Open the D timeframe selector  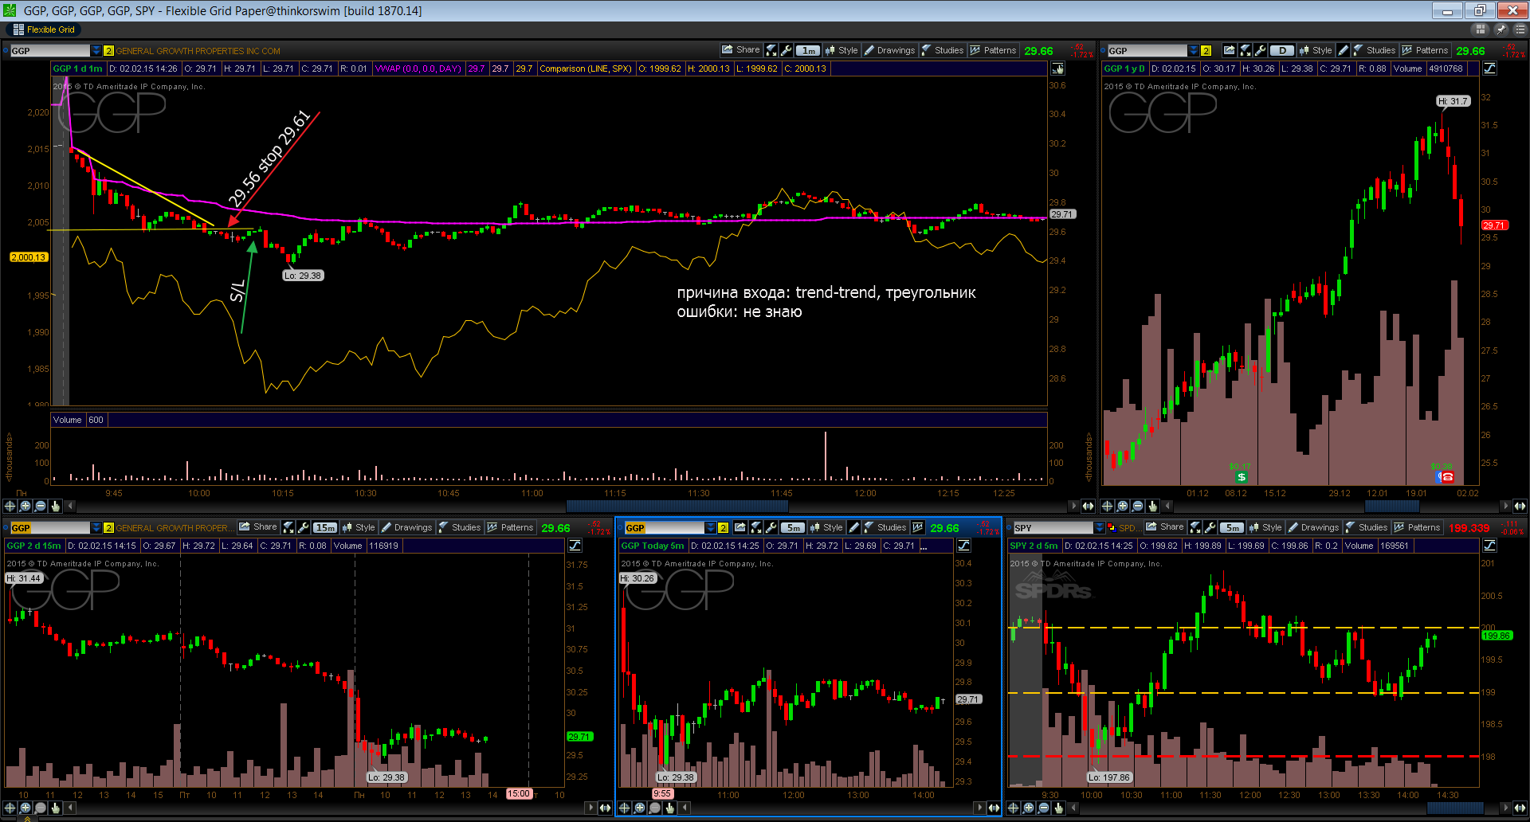(x=1281, y=50)
